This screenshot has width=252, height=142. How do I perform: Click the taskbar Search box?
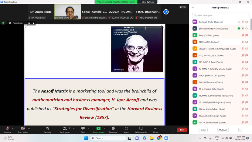108,138
